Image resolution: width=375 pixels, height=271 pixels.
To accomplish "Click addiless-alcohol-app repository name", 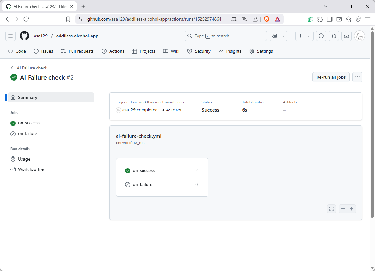I will tap(77, 36).
